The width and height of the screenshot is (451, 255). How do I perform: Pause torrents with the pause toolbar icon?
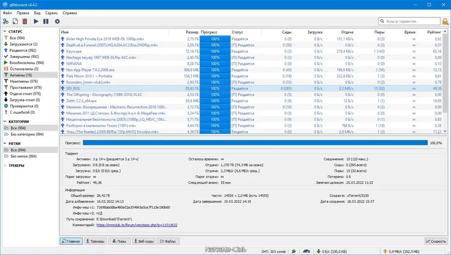[x=46, y=21]
